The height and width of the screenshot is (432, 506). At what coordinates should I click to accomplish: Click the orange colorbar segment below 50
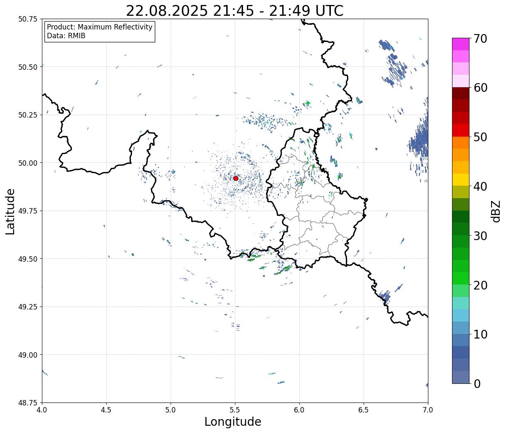[x=461, y=143]
